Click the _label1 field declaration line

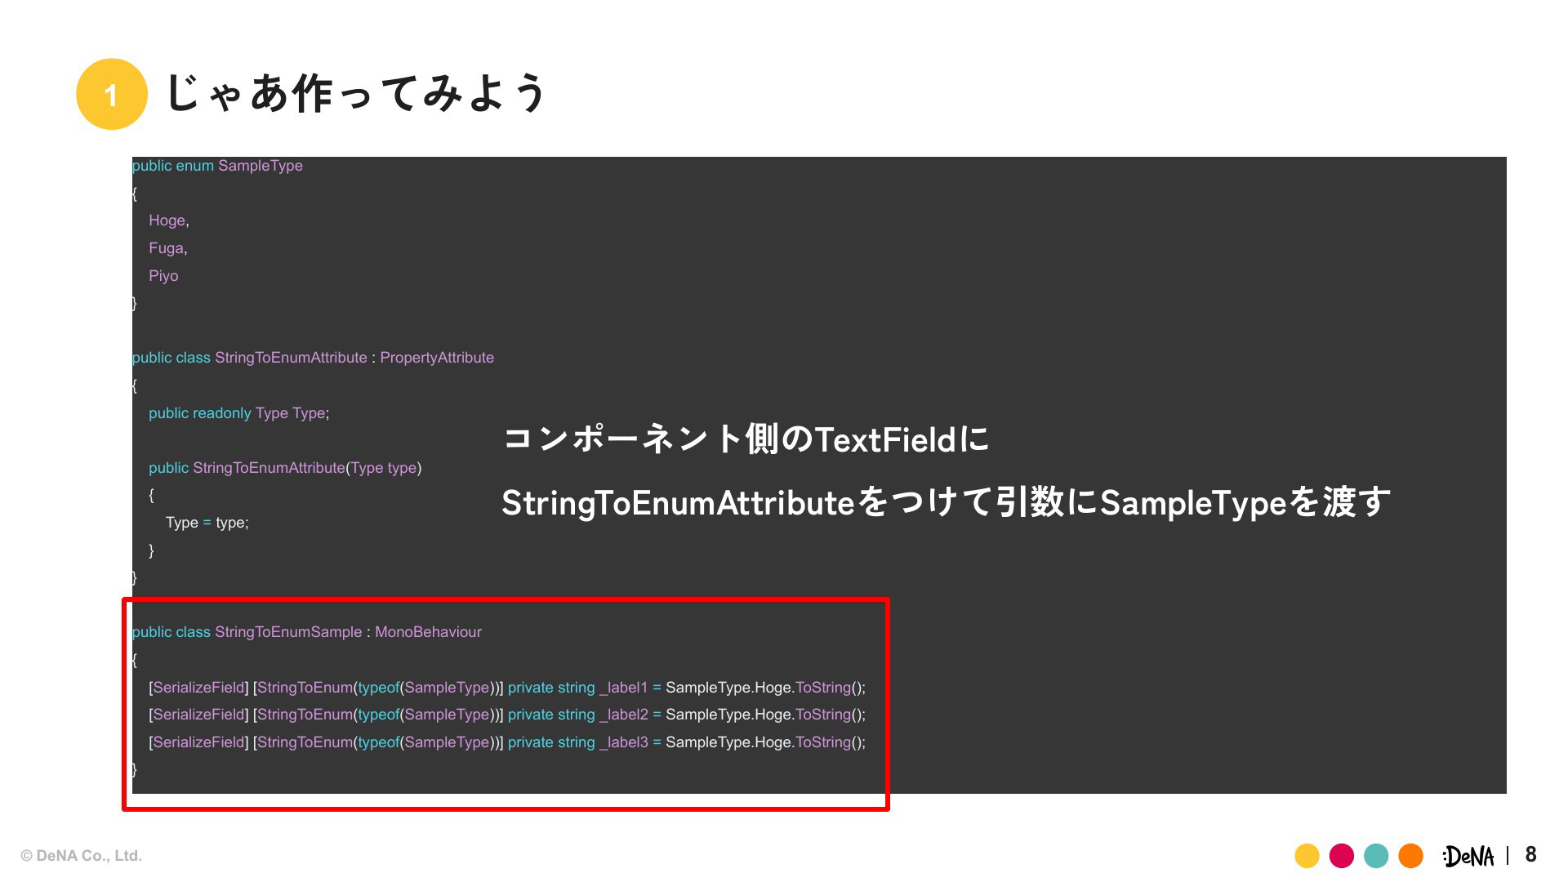click(506, 688)
